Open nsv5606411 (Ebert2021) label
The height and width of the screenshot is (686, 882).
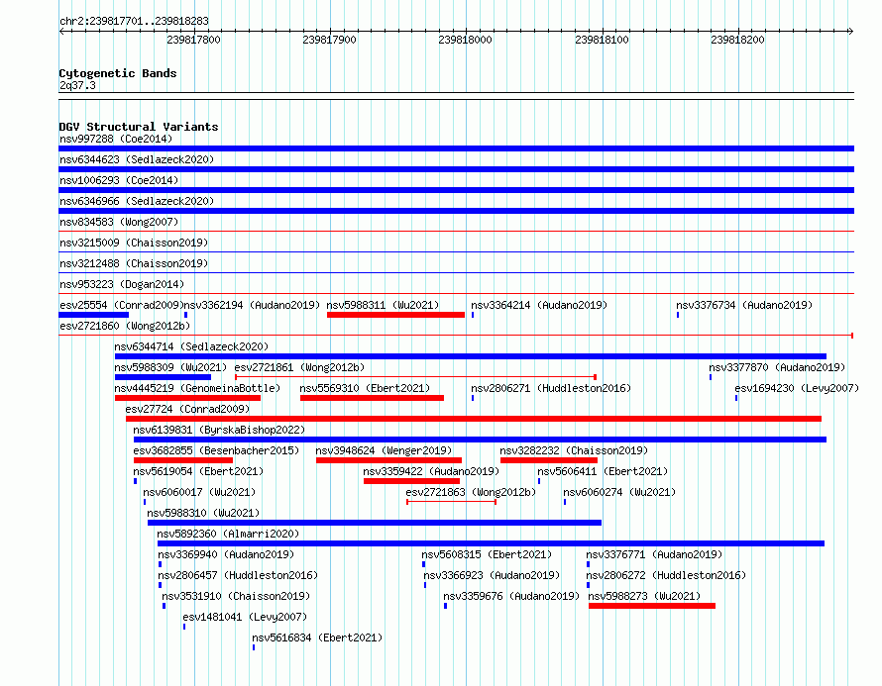pyautogui.click(x=603, y=471)
